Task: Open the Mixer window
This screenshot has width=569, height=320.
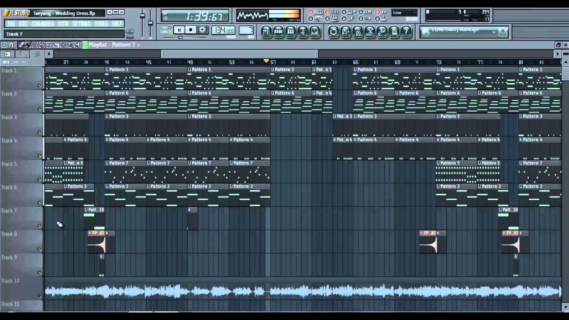Action: pos(315,31)
